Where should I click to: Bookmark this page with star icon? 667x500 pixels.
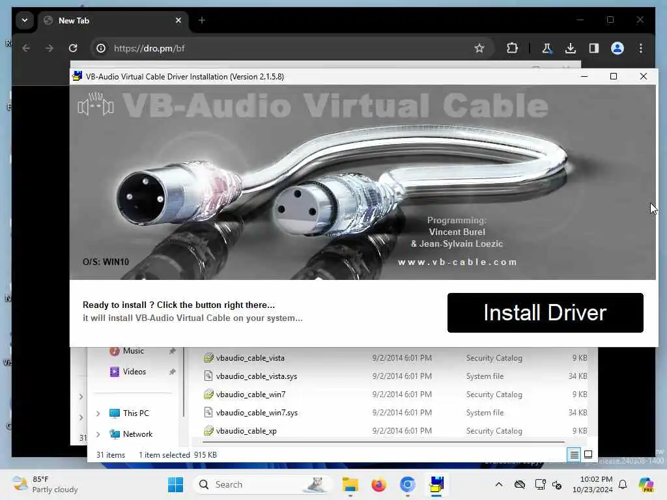tap(479, 48)
